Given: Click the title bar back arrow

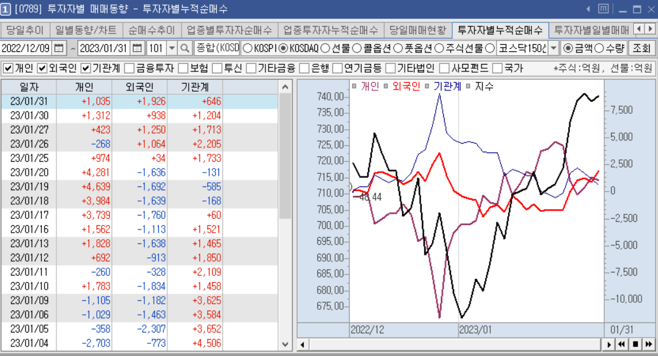Looking at the screenshot, I should pos(588,9).
